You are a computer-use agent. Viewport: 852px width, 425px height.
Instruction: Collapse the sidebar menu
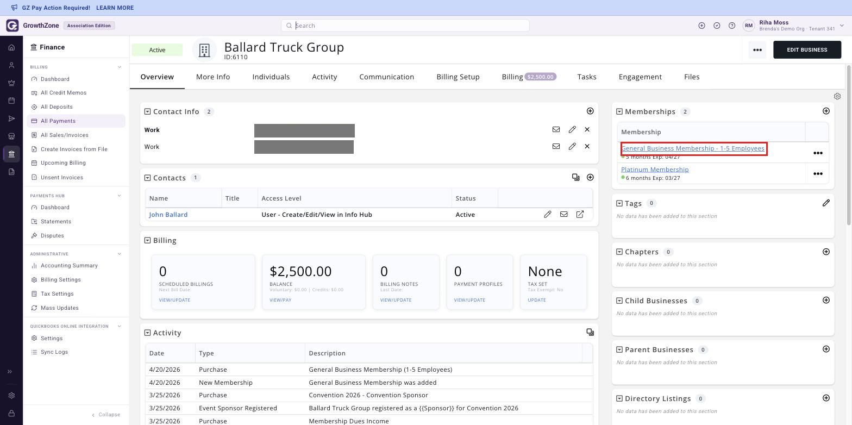click(x=106, y=414)
